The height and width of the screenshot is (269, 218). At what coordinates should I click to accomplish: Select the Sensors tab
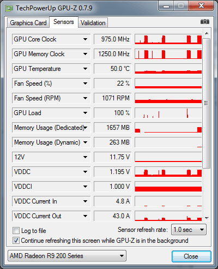coord(64,22)
